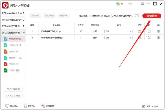The image size is (165, 110).
Task: Click the 编号 column header
Action: [32, 25]
